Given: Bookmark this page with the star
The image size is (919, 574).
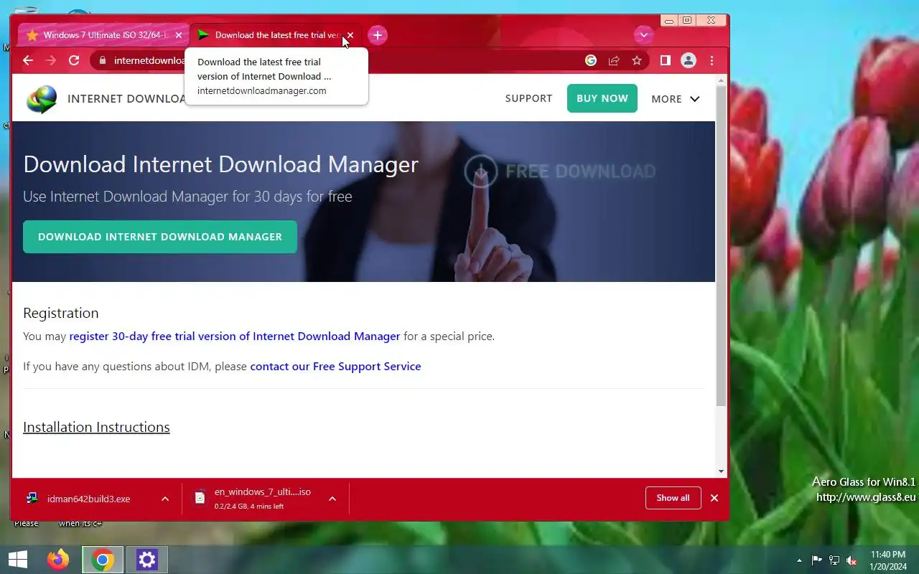Looking at the screenshot, I should point(637,61).
